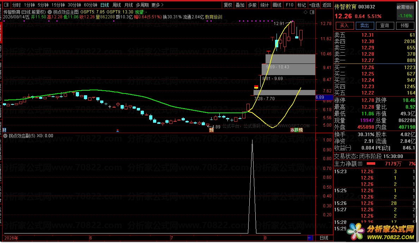Open the 多股 multi-stock view

(252, 5)
